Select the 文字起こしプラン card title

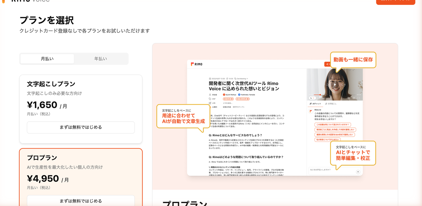click(x=51, y=84)
